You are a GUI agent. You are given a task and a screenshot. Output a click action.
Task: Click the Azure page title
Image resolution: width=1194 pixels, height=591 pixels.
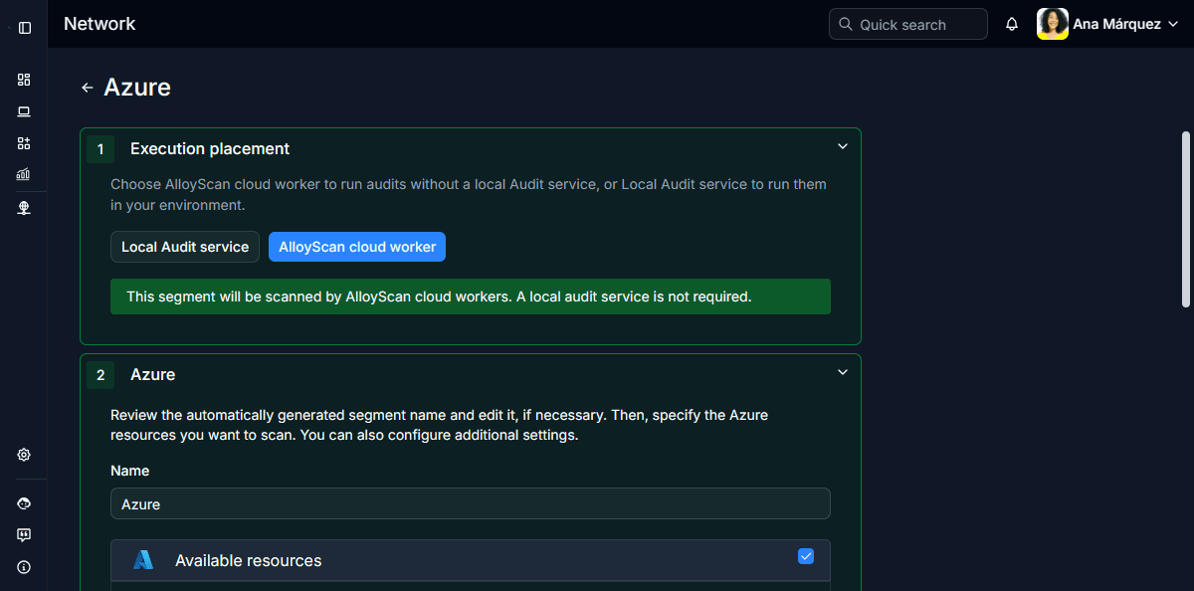(x=137, y=88)
